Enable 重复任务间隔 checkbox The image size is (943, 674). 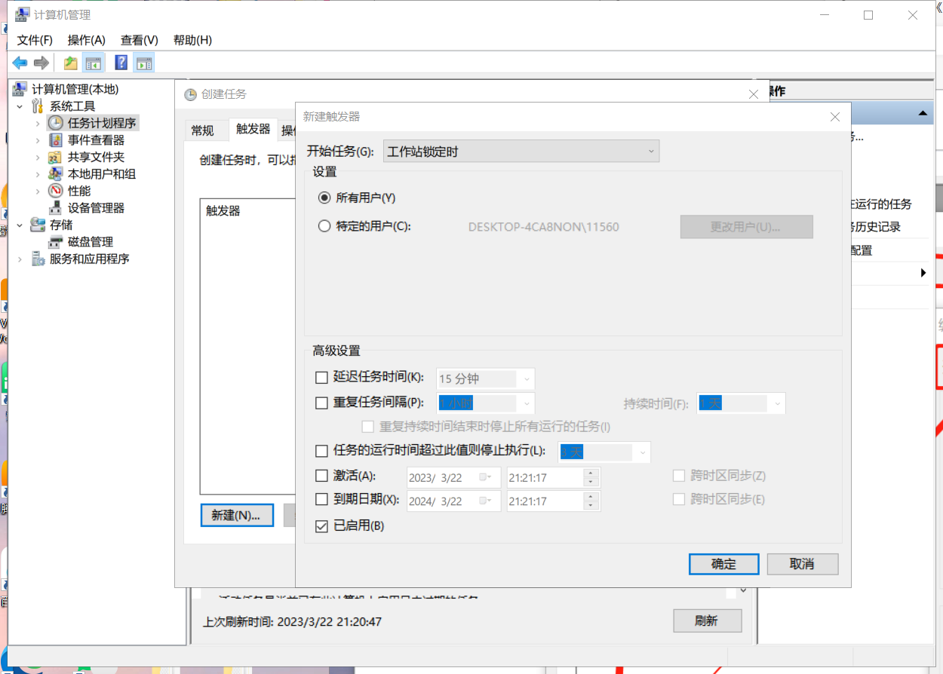321,403
